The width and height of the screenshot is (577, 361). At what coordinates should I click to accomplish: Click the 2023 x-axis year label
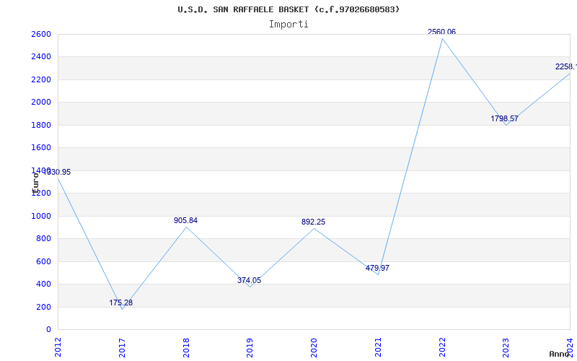[x=506, y=347]
